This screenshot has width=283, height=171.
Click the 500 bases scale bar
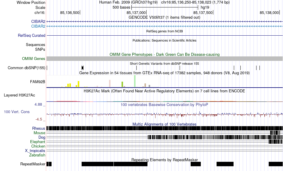point(165,7)
